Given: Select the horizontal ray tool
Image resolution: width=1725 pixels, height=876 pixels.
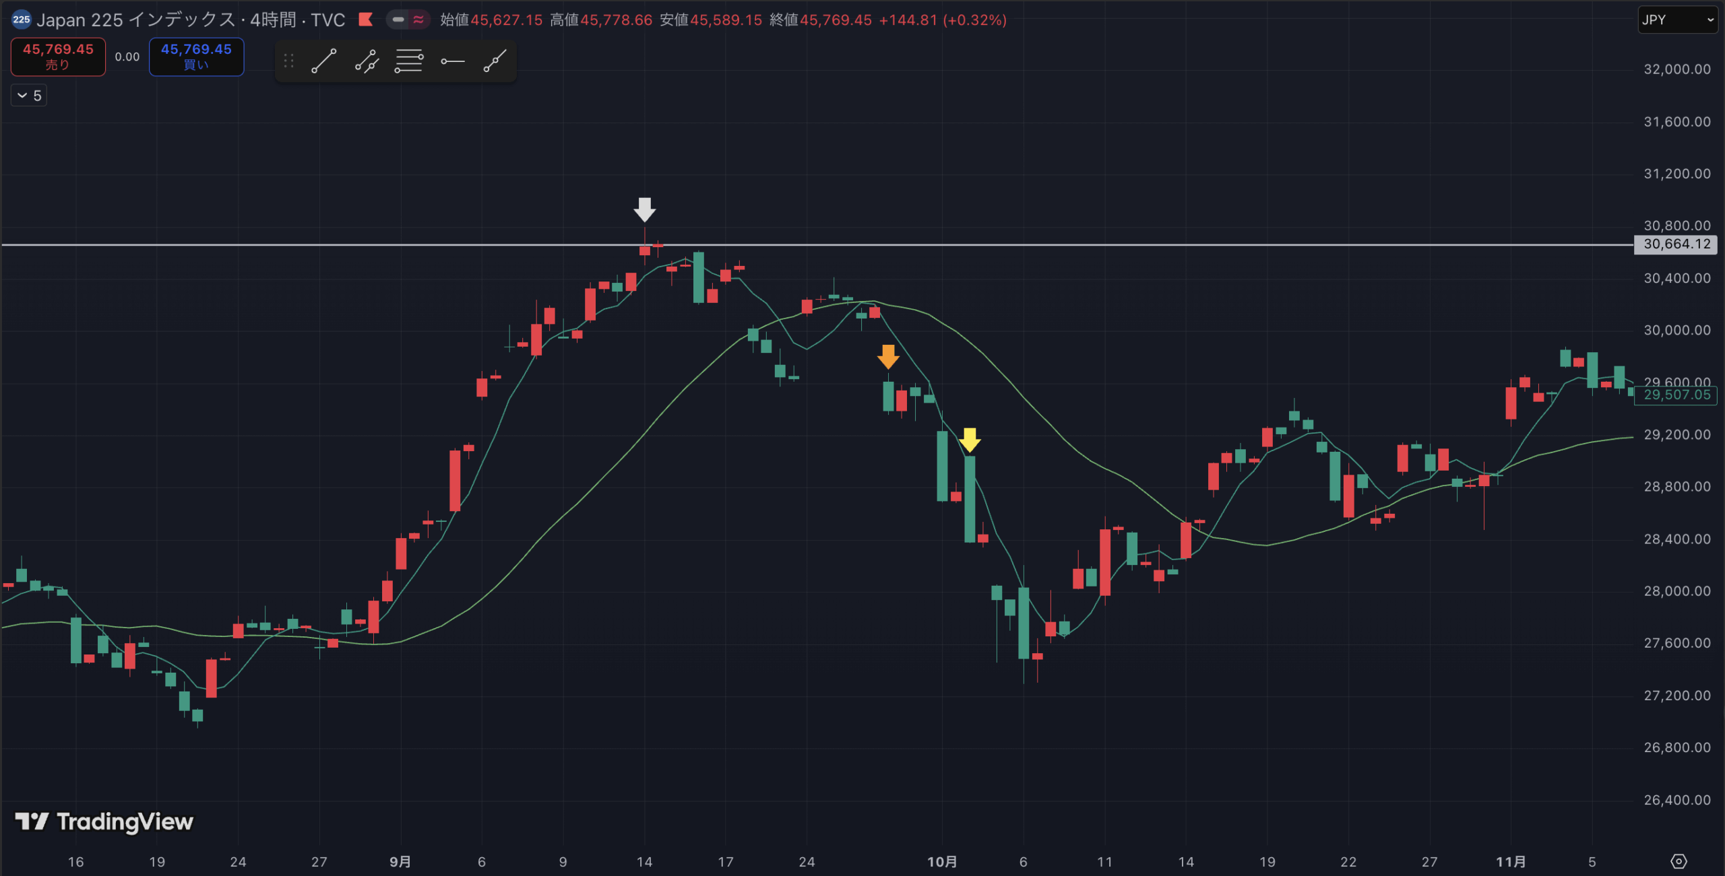Looking at the screenshot, I should 452,61.
